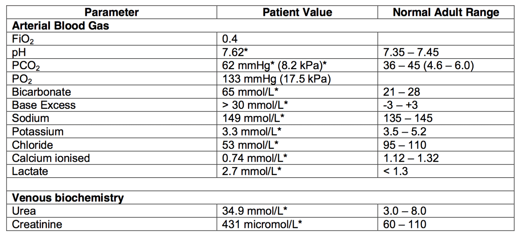The height and width of the screenshot is (236, 521).
Task: Click the pH normal range 7.35 – 7.45
Action: pos(411,52)
